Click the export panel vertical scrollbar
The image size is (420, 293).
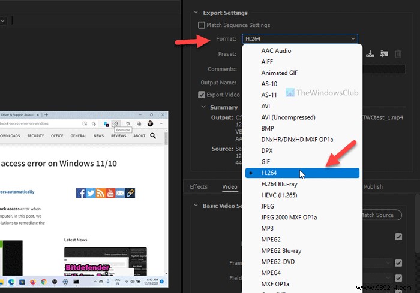417,223
